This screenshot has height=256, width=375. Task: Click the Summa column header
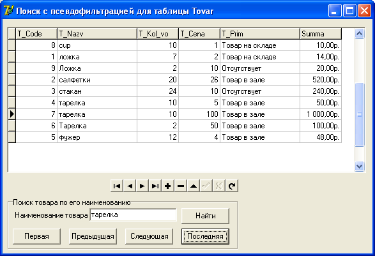point(321,34)
